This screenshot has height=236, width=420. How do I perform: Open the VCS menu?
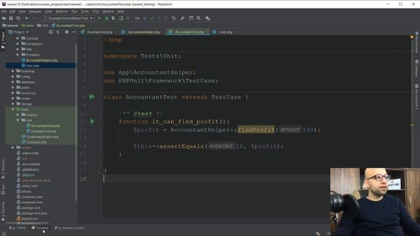(95, 11)
